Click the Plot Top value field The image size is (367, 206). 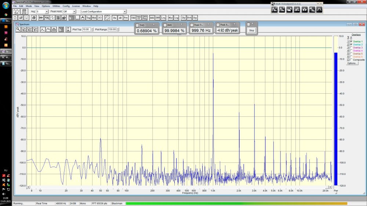(86, 29)
